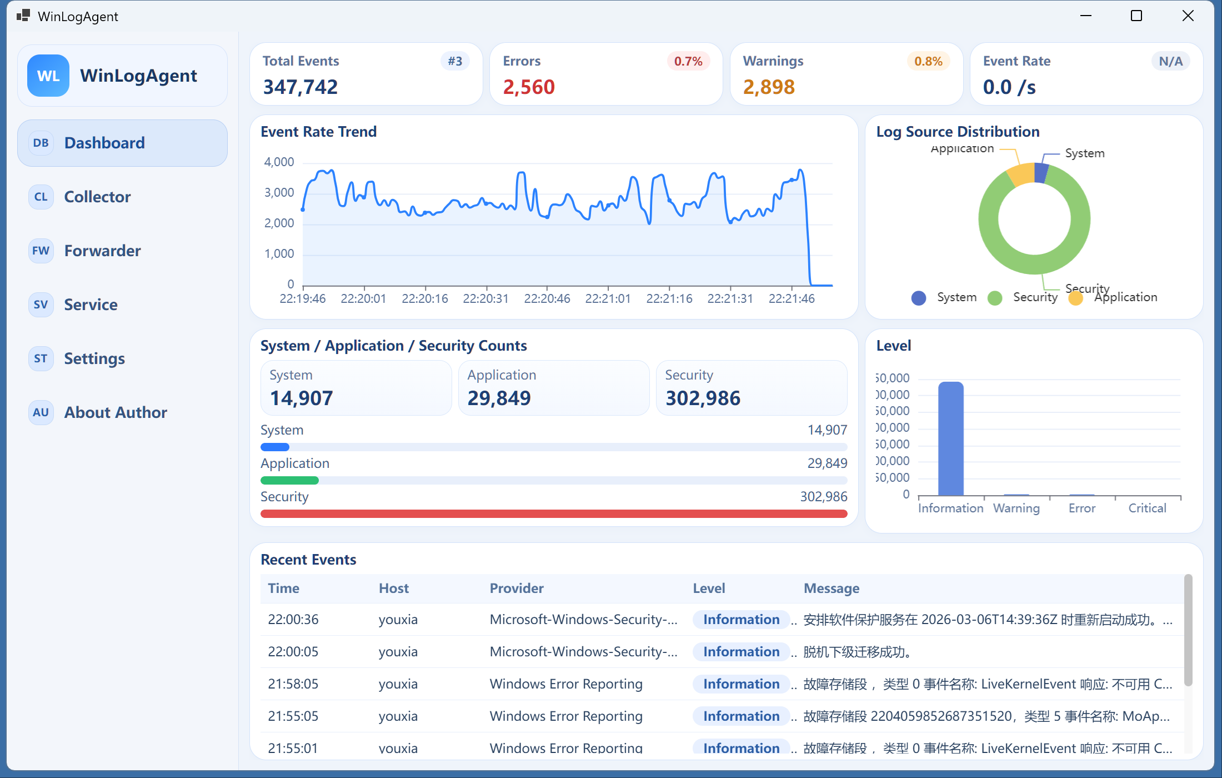
Task: Click the FW Forwarder sidebar icon
Action: (41, 251)
